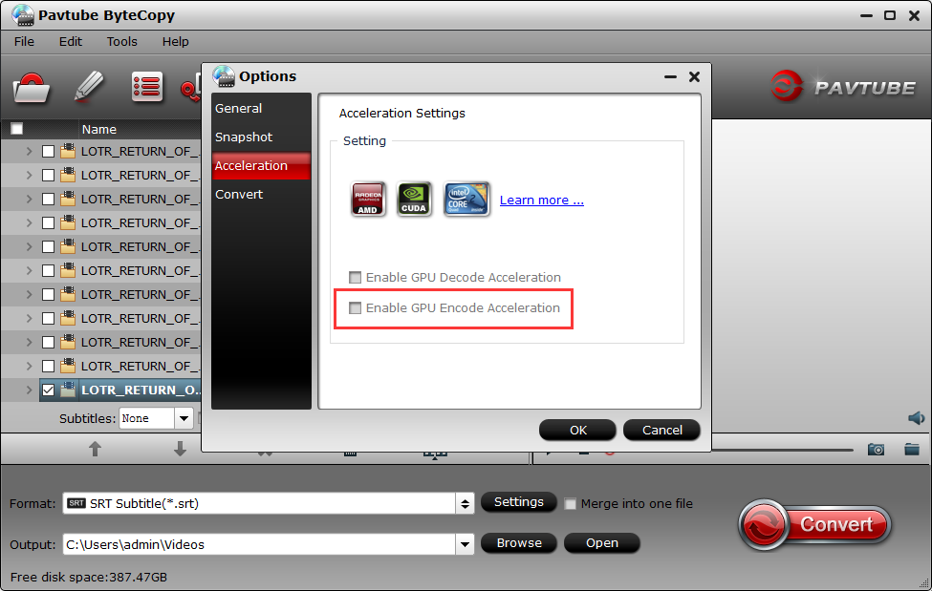This screenshot has width=932, height=591.
Task: Click the Name column header
Action: 98,129
